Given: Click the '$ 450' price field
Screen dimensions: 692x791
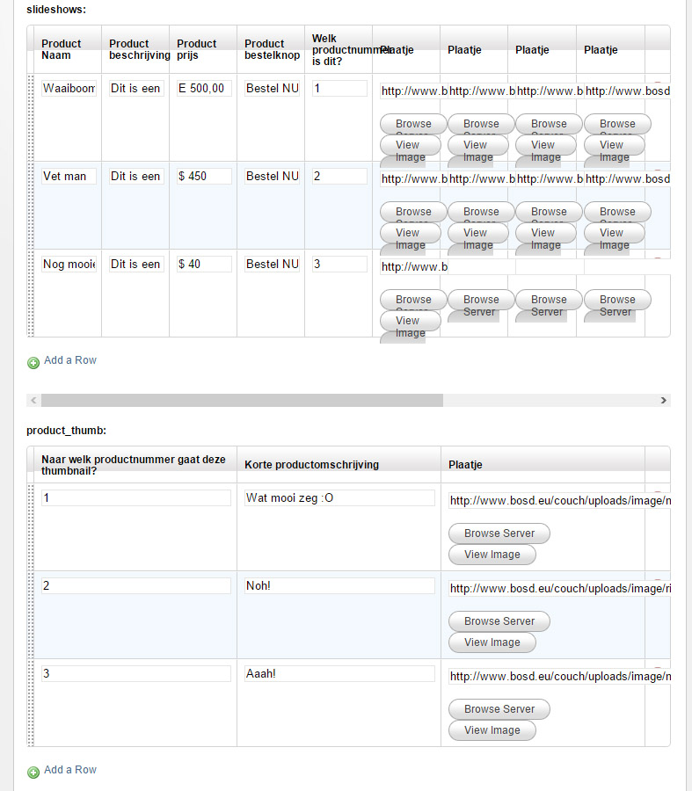Looking at the screenshot, I should point(204,176).
